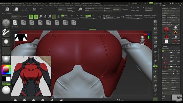Viewport: 183px width, 103px height.
Task: Select the Sphere3D tool icon
Action: 175,28
